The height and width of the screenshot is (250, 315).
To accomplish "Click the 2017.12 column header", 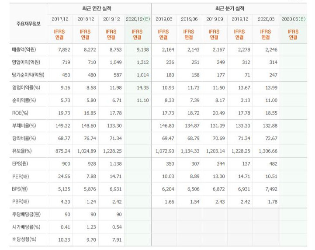I will 60,19.
